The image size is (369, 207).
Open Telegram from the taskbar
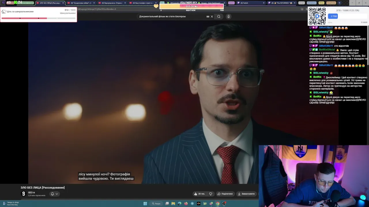(x=192, y=204)
